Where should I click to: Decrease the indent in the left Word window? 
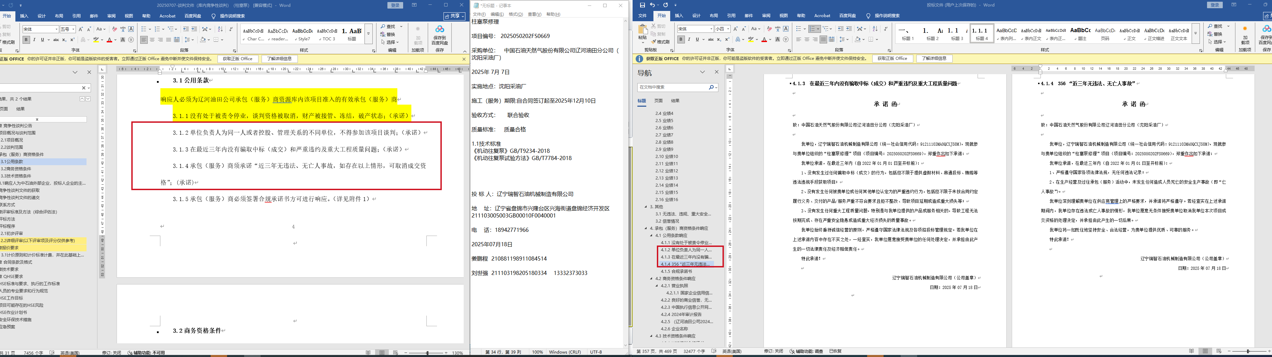[186, 29]
